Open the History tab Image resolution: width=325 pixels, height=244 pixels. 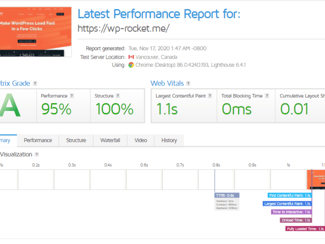(169, 141)
